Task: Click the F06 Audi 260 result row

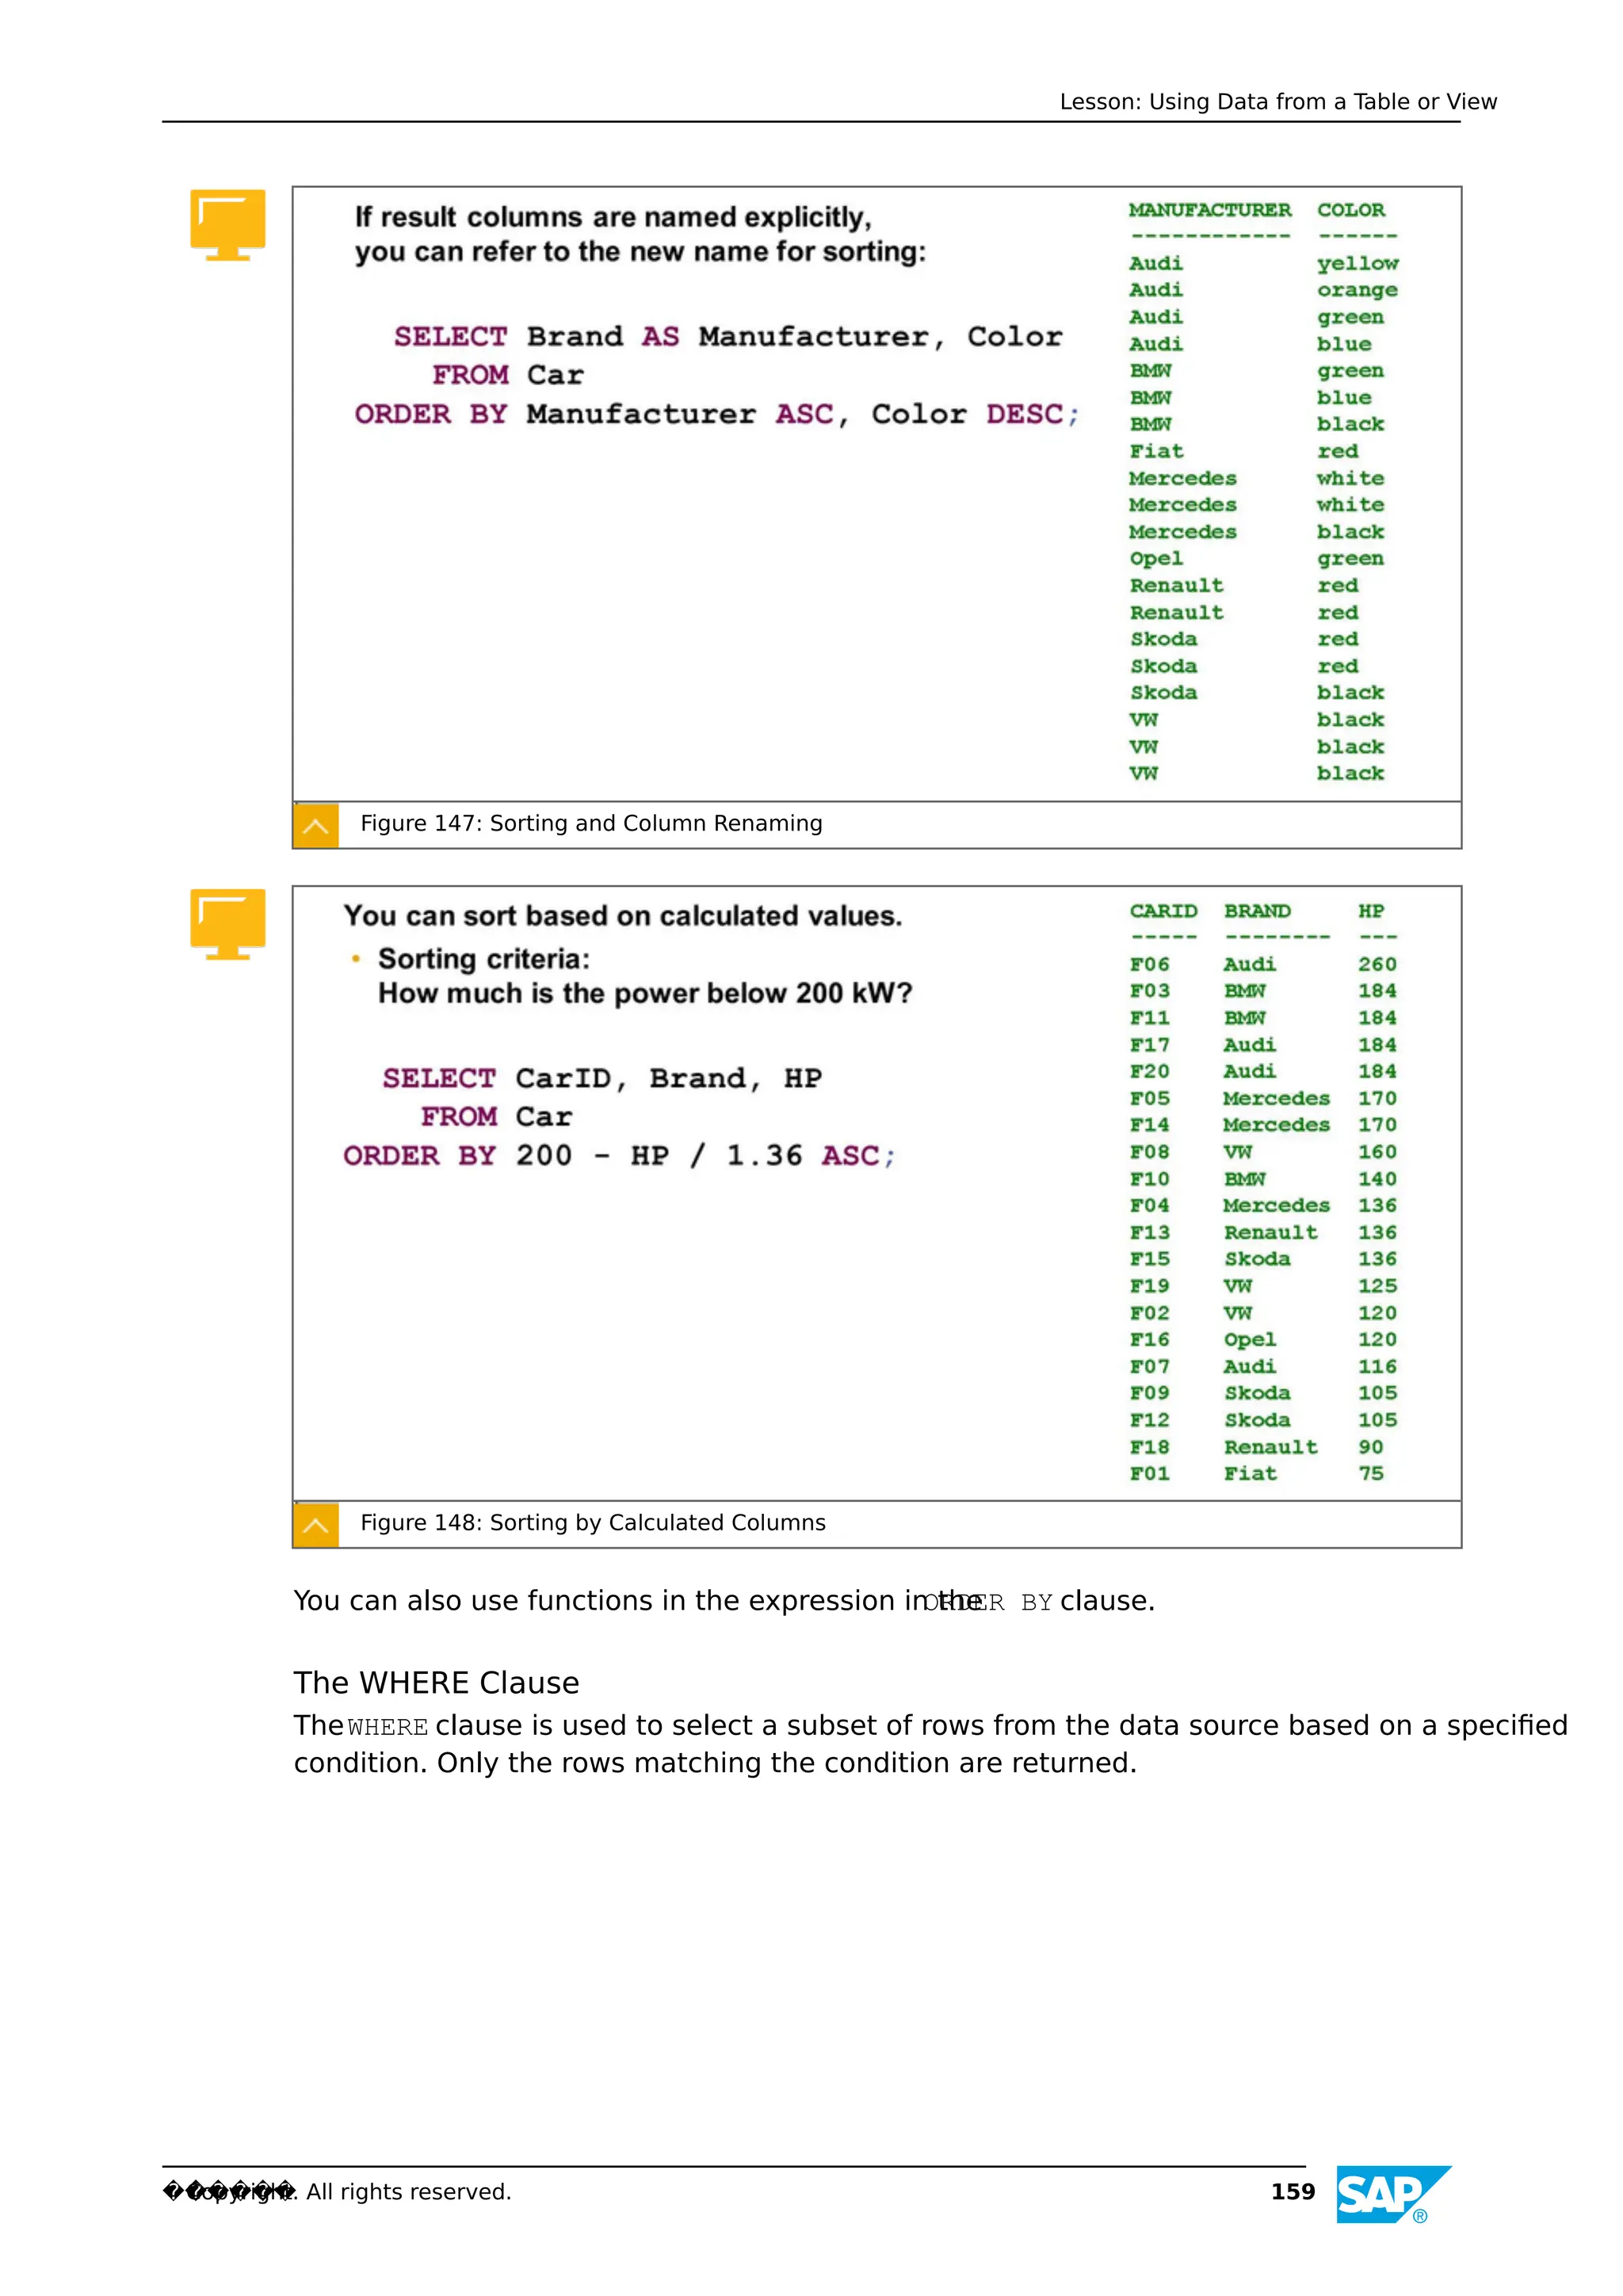Action: click(1262, 964)
